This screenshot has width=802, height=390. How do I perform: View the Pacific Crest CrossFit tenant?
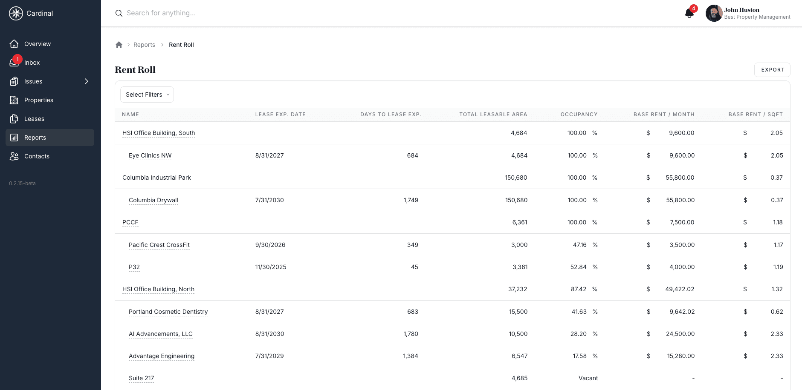coord(159,245)
